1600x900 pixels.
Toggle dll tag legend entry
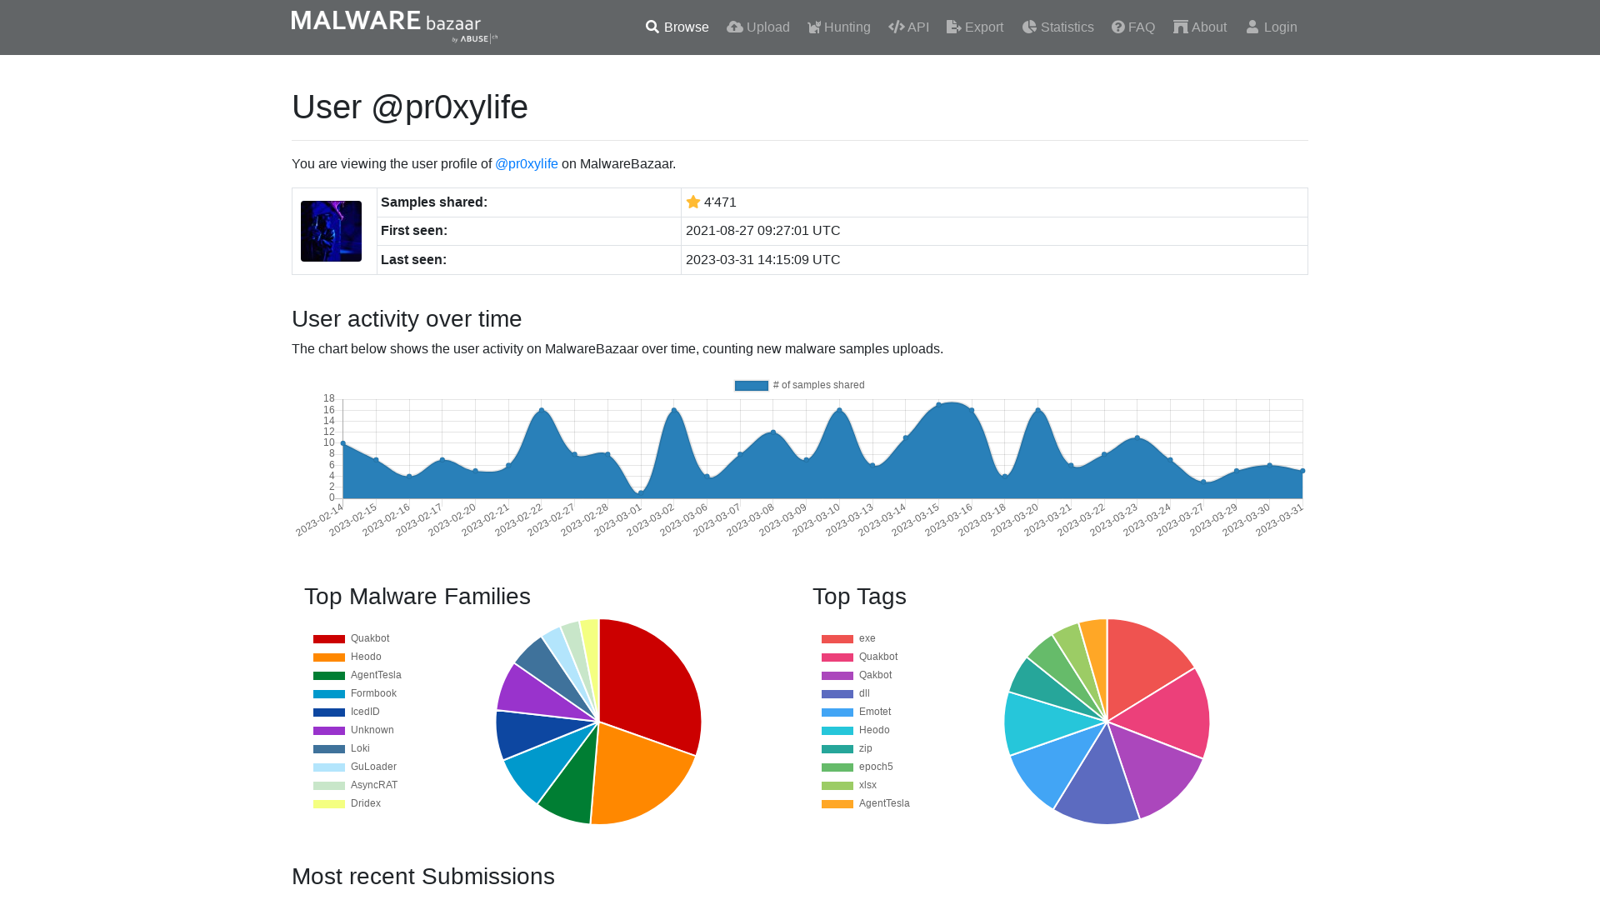tap(846, 693)
